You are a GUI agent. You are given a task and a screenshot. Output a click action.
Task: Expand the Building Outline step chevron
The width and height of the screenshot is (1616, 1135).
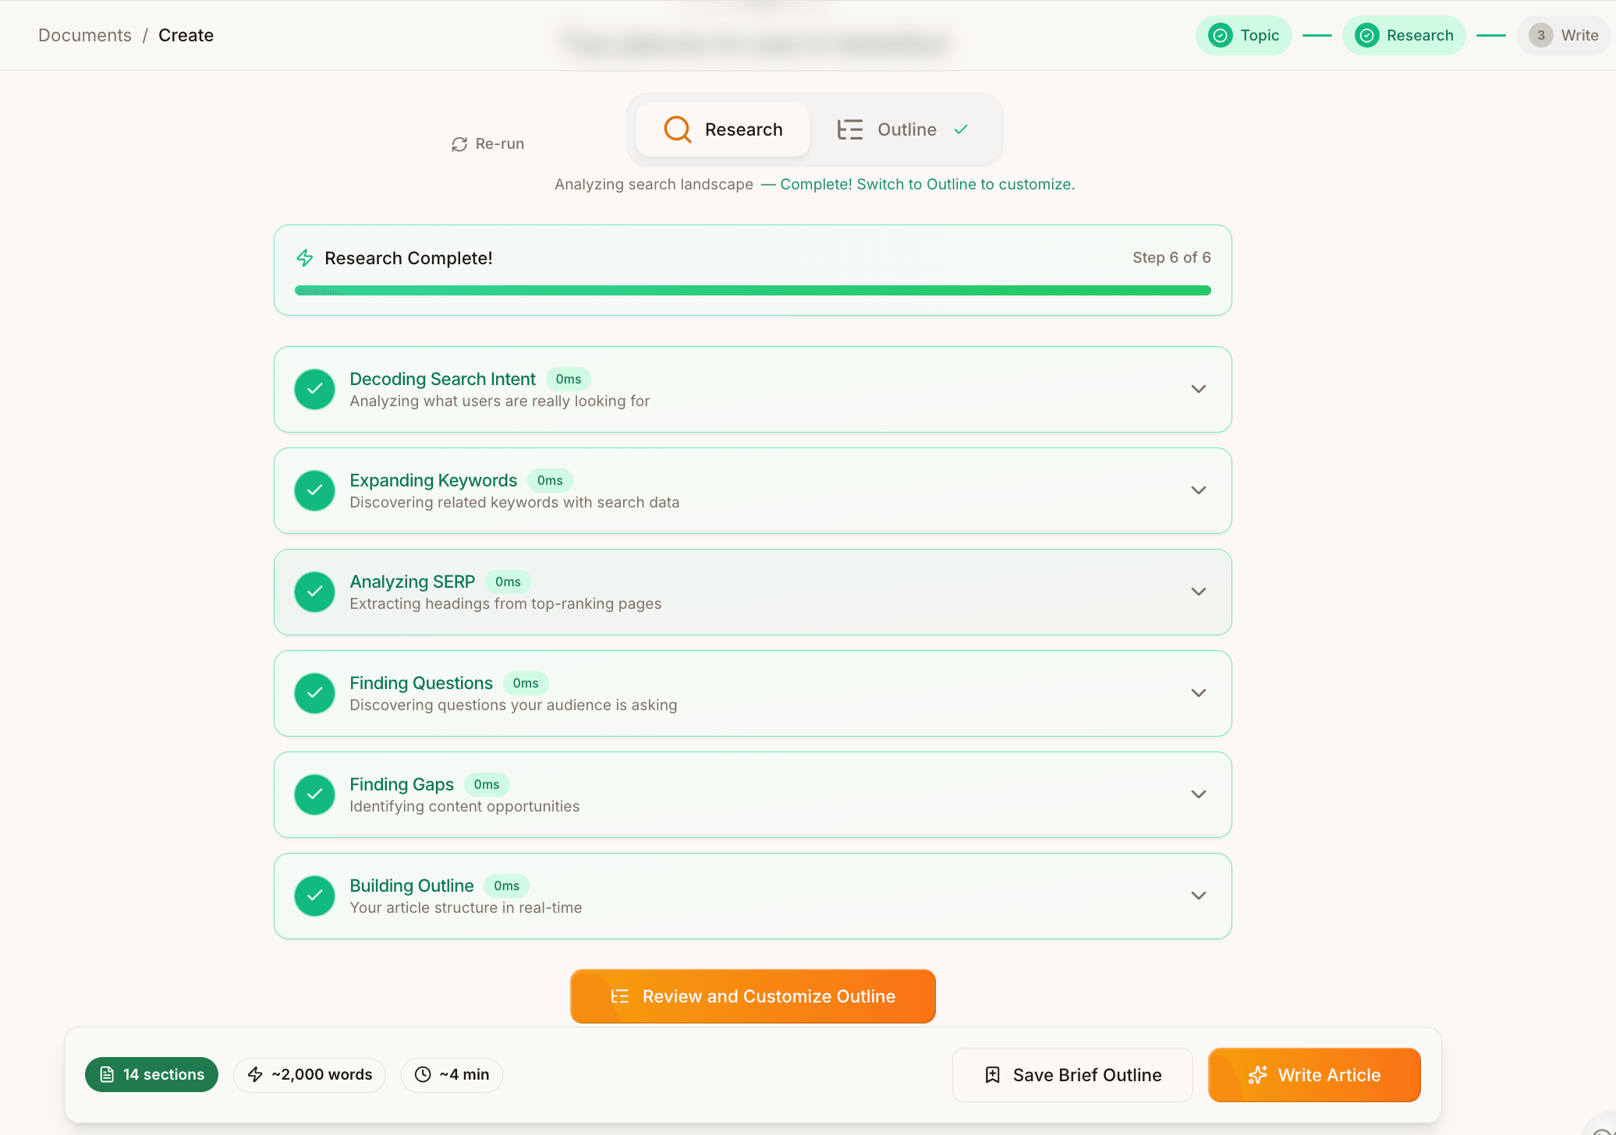click(1198, 896)
